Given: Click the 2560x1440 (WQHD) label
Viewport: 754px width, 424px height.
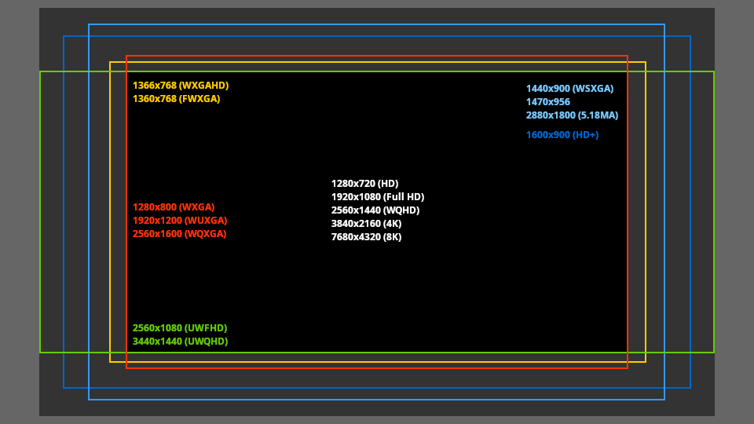Looking at the screenshot, I should click(x=375, y=210).
